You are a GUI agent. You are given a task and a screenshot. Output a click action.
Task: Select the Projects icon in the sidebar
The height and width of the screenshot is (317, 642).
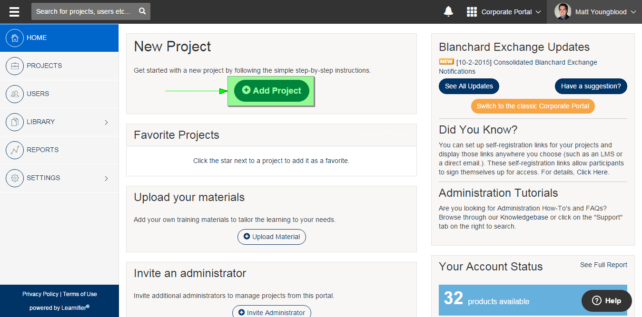(x=15, y=66)
